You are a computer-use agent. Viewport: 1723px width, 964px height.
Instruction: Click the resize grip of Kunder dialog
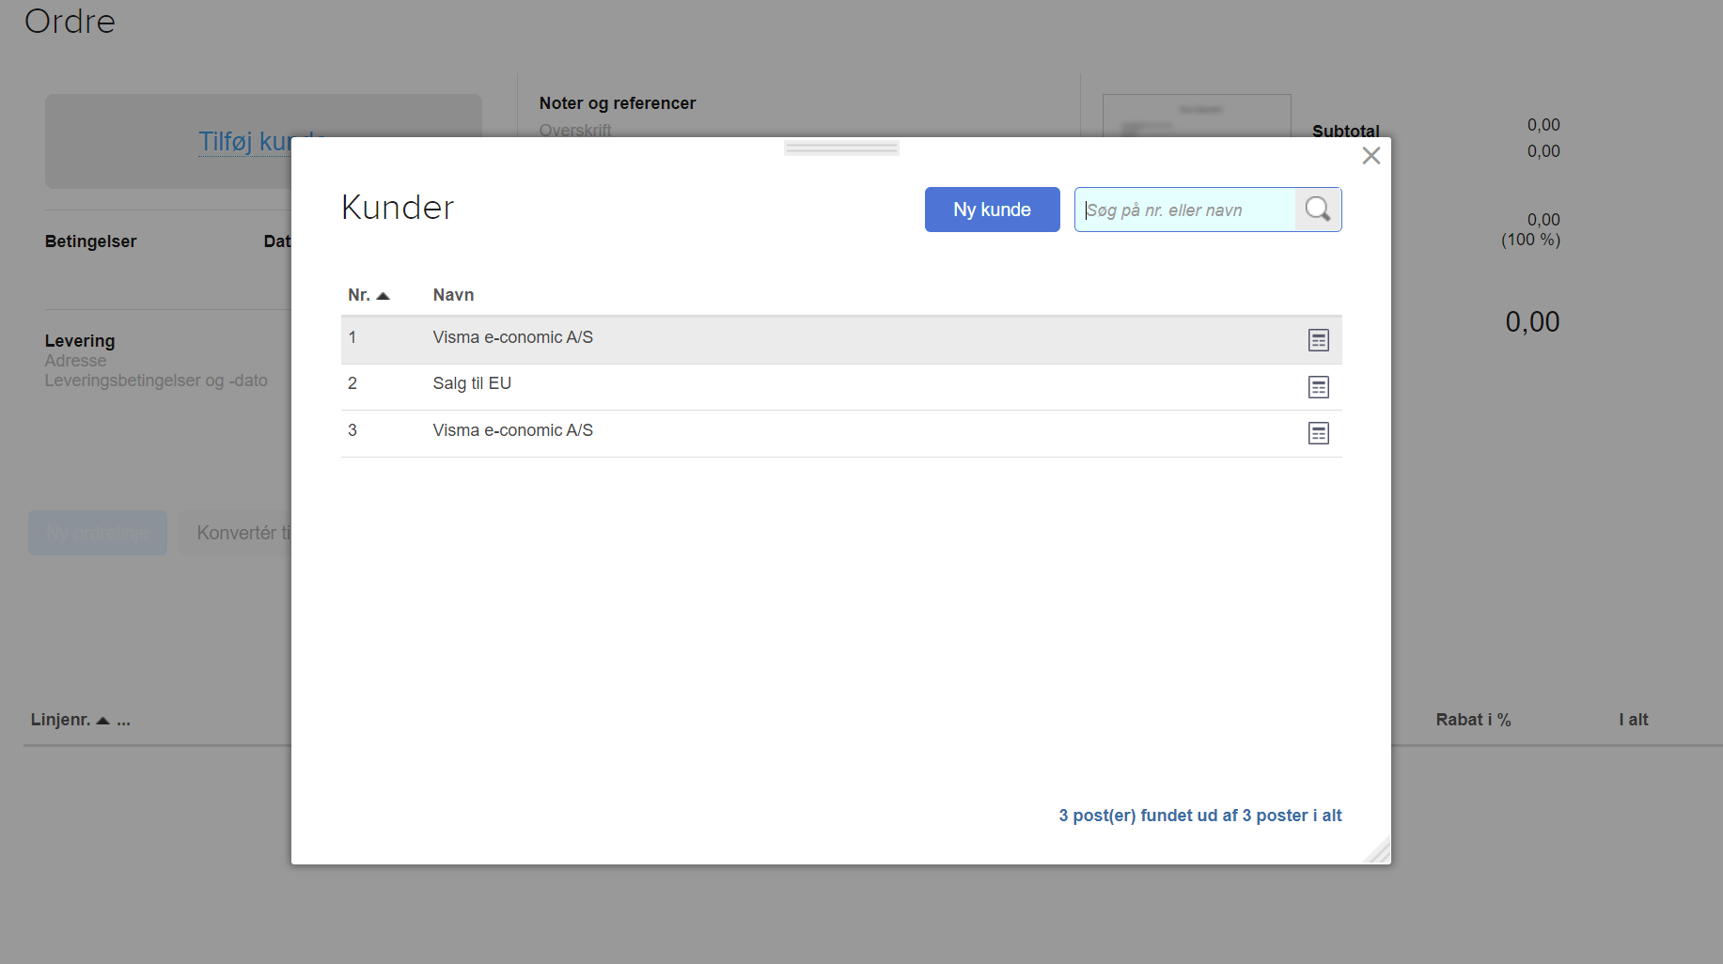1379,851
